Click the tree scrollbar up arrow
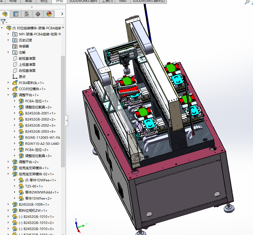Viewport: 253px width, 235px height. (x=63, y=28)
